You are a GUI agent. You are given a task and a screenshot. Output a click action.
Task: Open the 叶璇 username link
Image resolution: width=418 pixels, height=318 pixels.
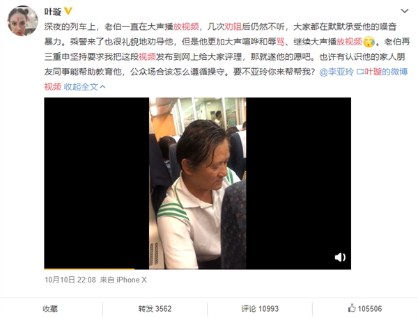[x=53, y=12]
